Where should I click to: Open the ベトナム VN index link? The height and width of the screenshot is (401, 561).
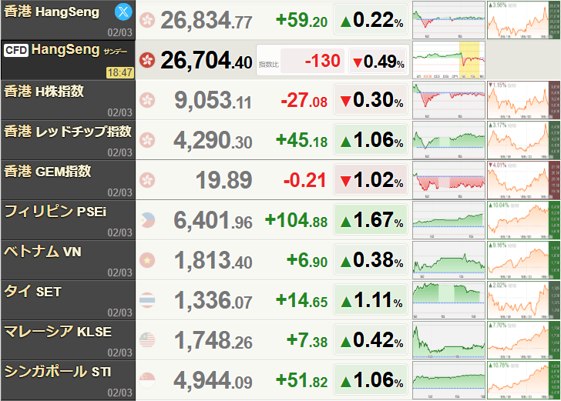tap(42, 252)
